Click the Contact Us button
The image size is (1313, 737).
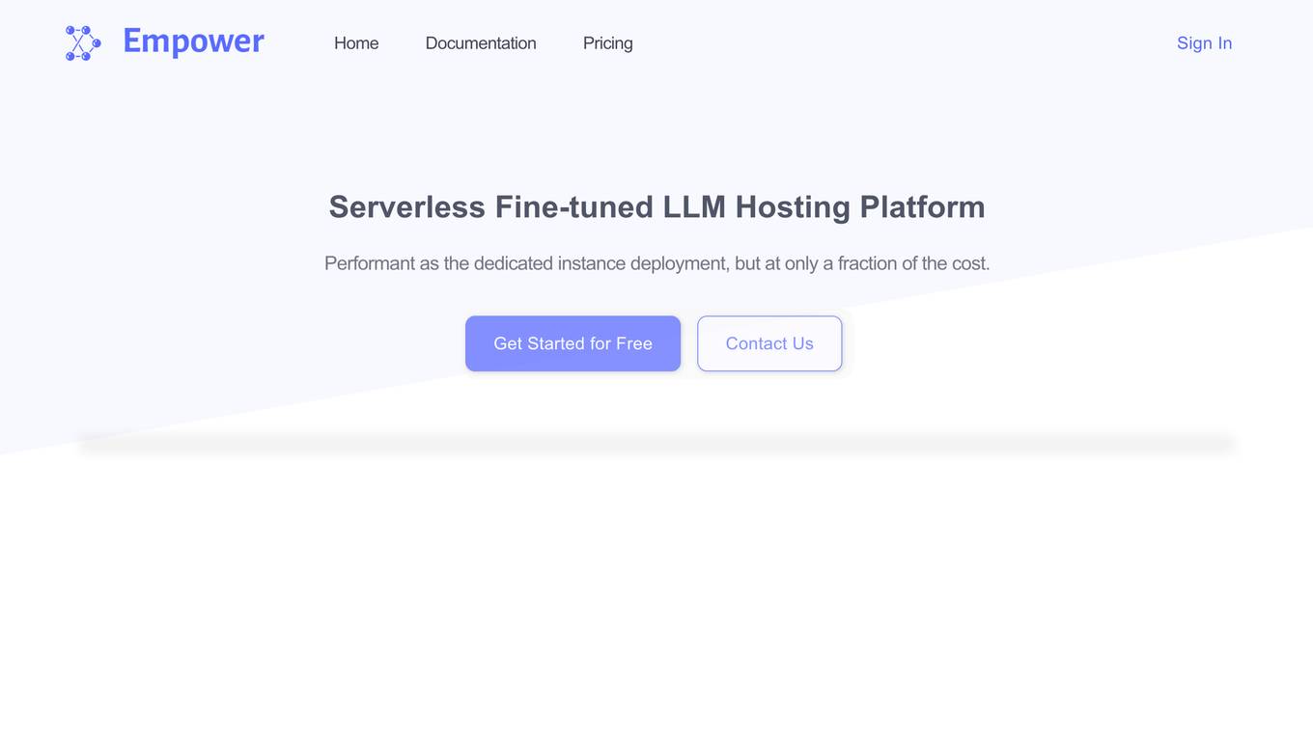click(x=769, y=343)
